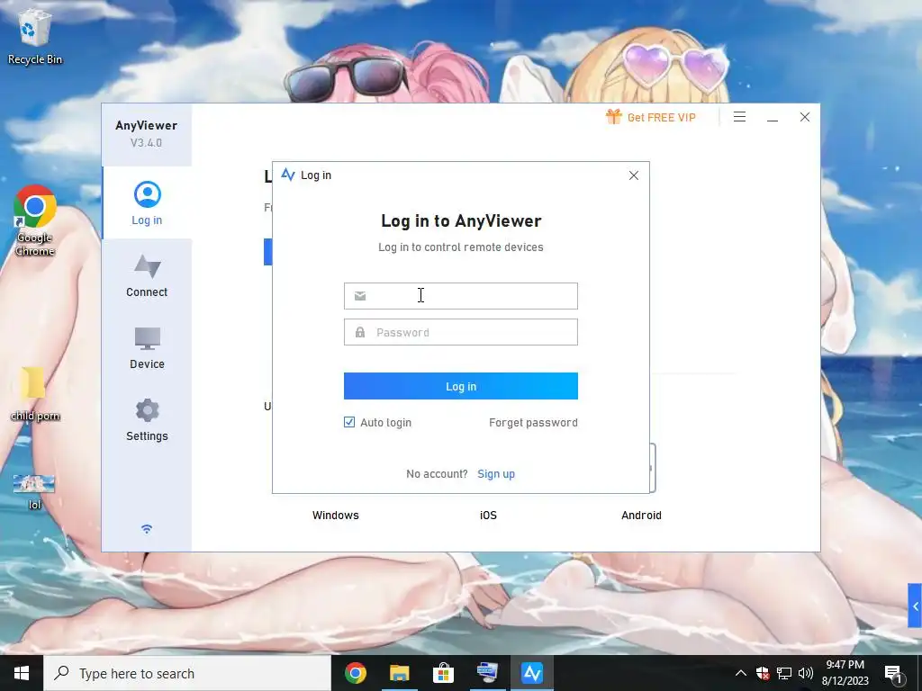Close the AnyViewer main window
The height and width of the screenshot is (691, 922).
pyautogui.click(x=805, y=117)
